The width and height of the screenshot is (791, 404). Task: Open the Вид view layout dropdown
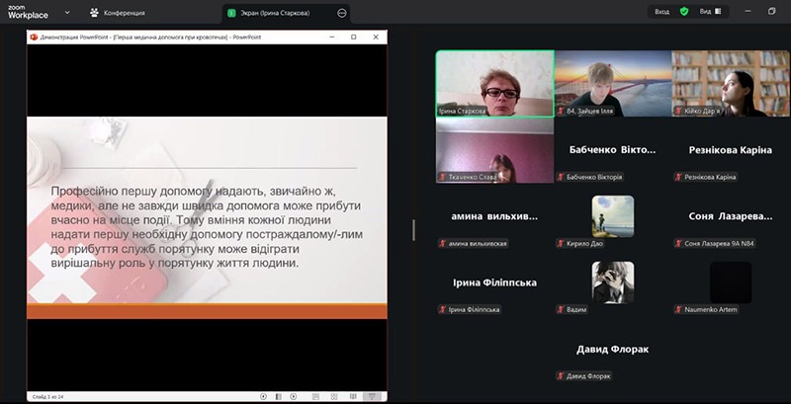click(x=710, y=12)
